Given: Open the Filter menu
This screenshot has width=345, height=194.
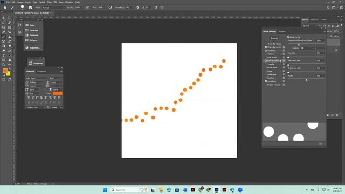Looking at the screenshot, I should pyautogui.click(x=49, y=2).
